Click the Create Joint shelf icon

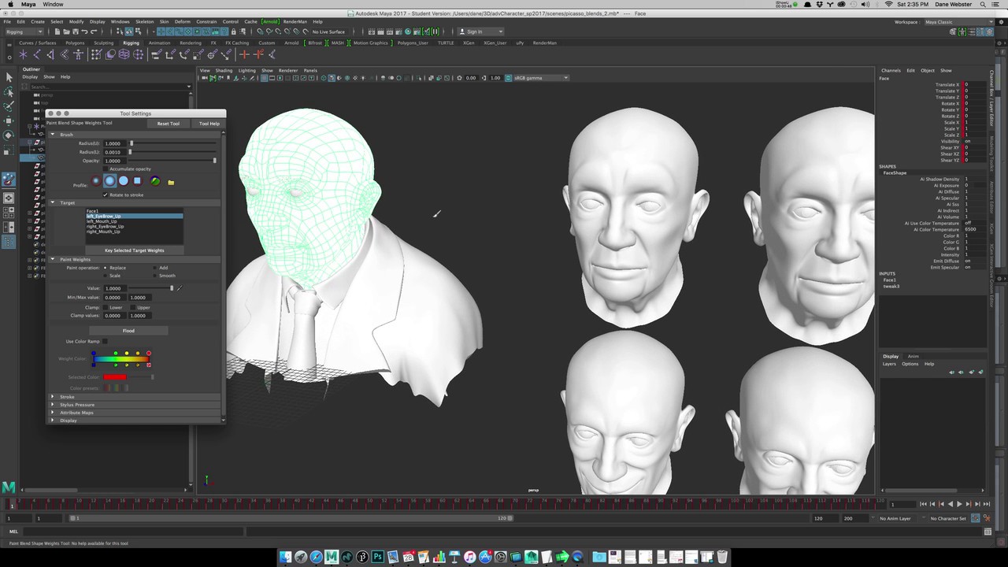click(x=37, y=54)
